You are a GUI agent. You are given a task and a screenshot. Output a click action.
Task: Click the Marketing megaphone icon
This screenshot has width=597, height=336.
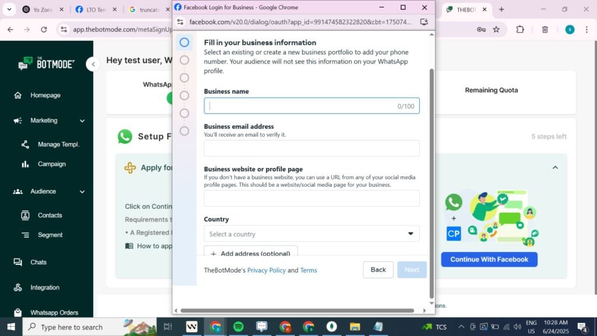[x=17, y=120]
